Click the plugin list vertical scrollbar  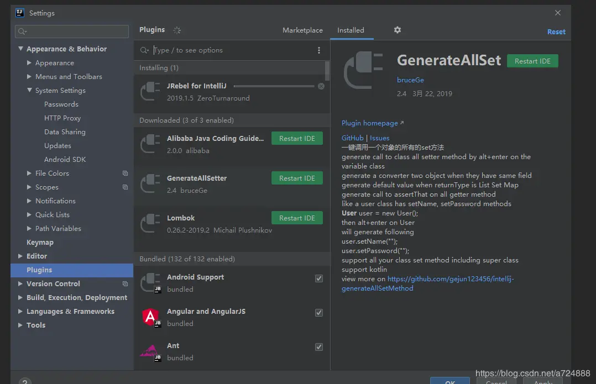click(327, 71)
